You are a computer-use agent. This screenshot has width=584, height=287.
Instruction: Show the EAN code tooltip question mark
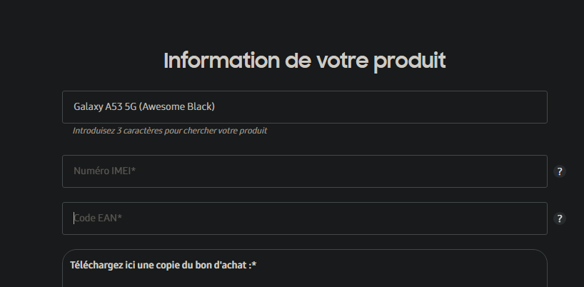560,218
